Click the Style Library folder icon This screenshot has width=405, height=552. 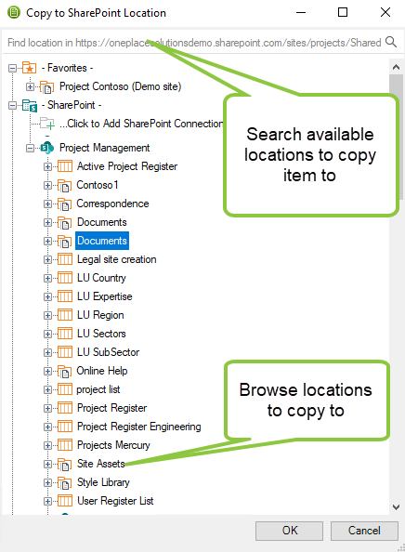tap(65, 482)
